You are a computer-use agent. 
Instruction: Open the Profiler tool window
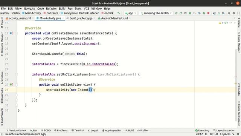(x=143, y=130)
